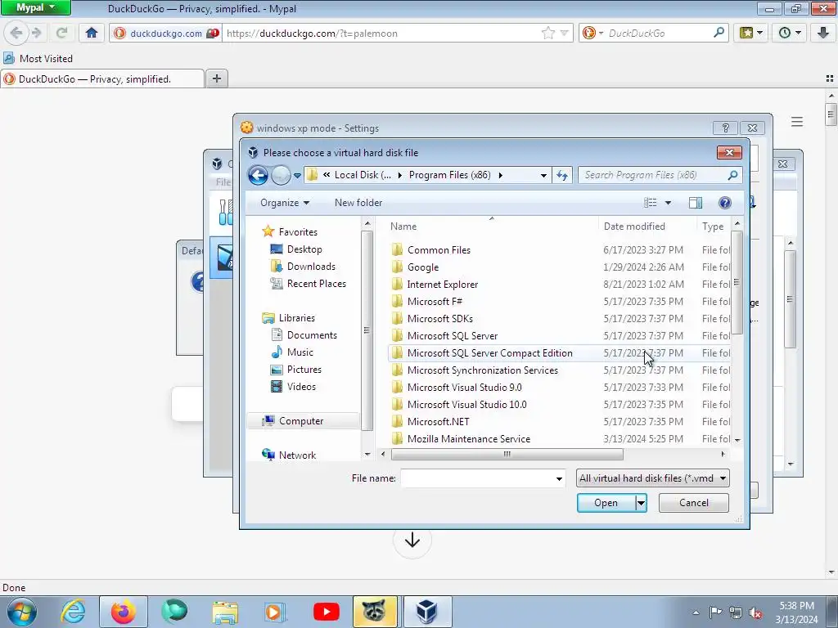This screenshot has width=838, height=628.
Task: Refresh the Program Files (x86) folder listing
Action: pos(562,175)
